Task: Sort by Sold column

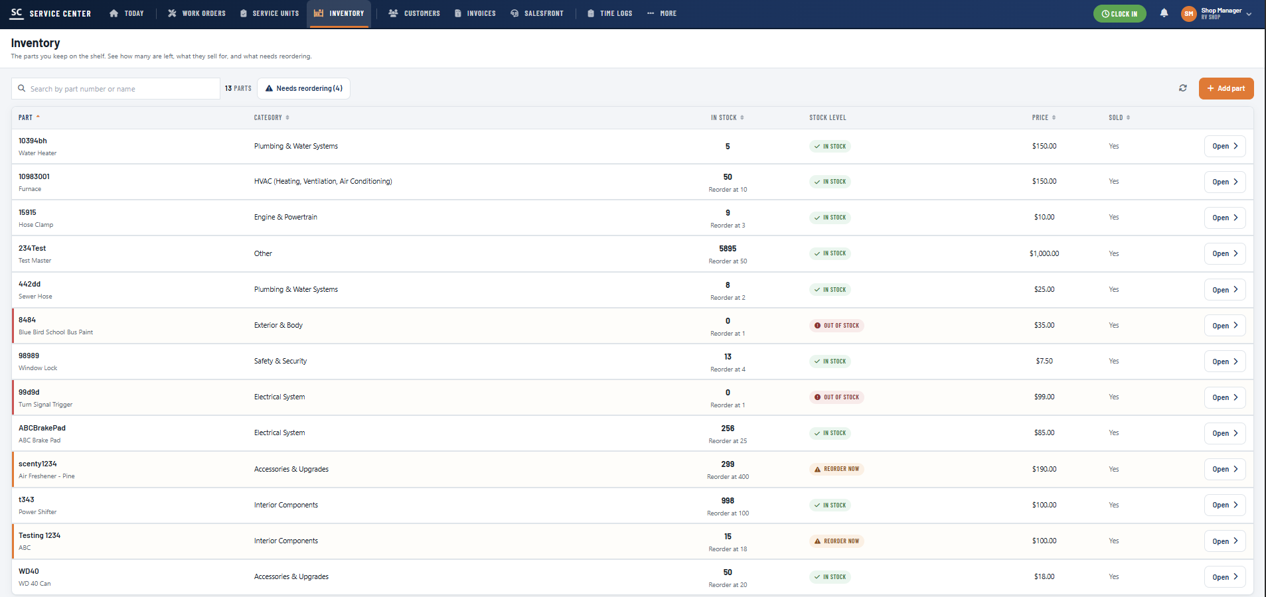Action: point(1119,117)
